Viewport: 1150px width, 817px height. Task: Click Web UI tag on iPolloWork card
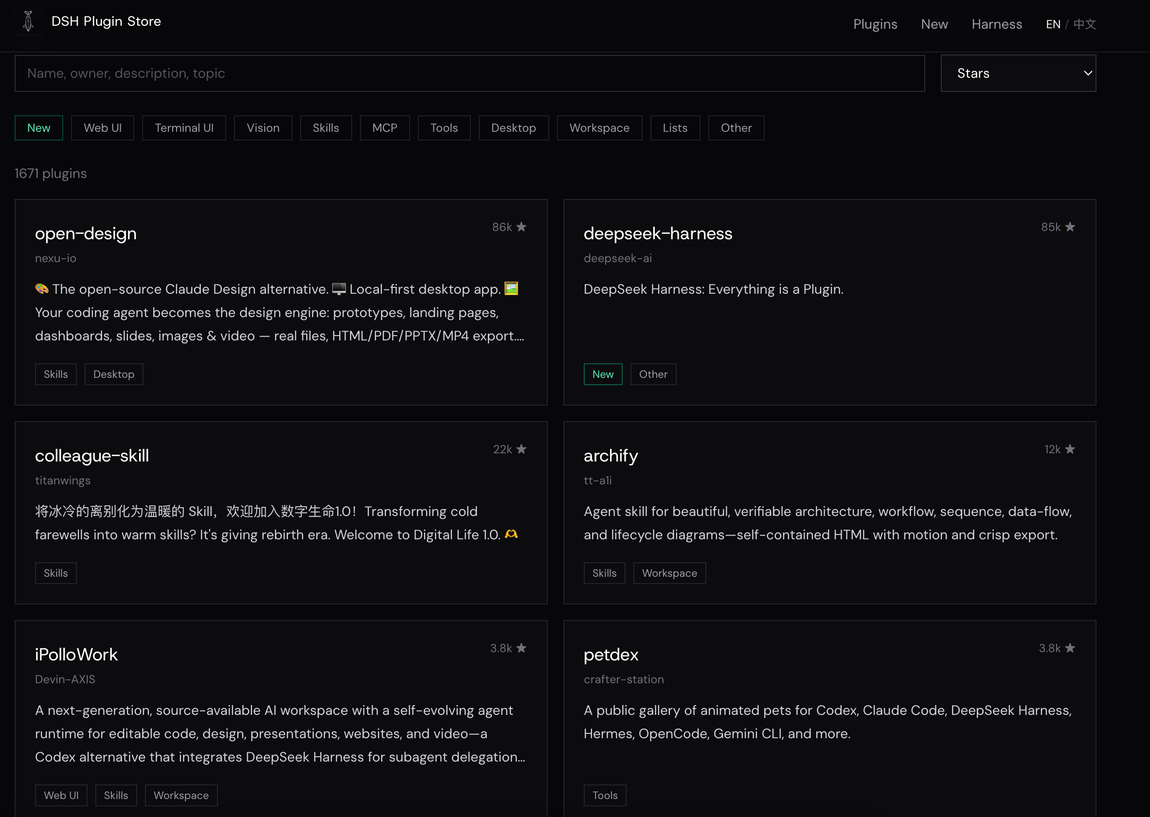click(61, 796)
